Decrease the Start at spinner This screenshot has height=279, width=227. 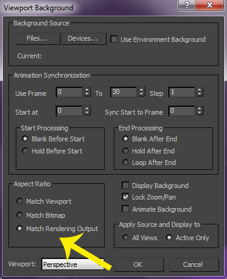pos(87,113)
